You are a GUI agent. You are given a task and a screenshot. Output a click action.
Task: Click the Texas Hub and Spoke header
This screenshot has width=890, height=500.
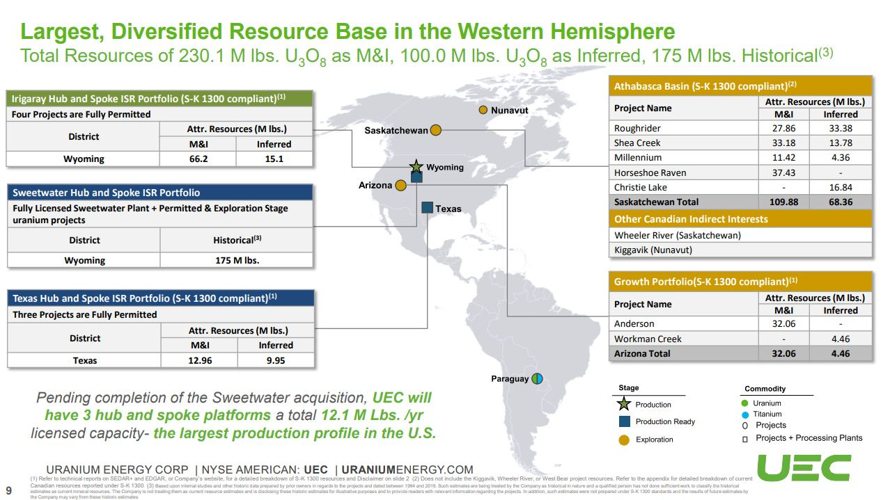[x=159, y=298]
